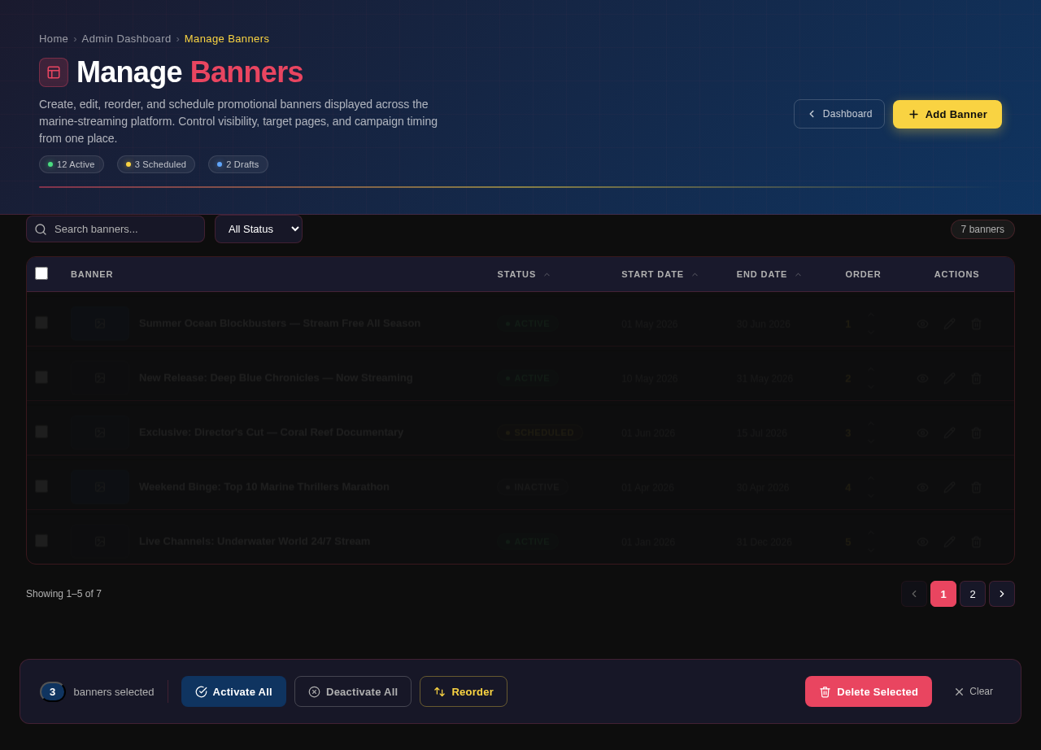Focus the Search banners input field
This screenshot has height=750, width=1041.
[x=115, y=229]
